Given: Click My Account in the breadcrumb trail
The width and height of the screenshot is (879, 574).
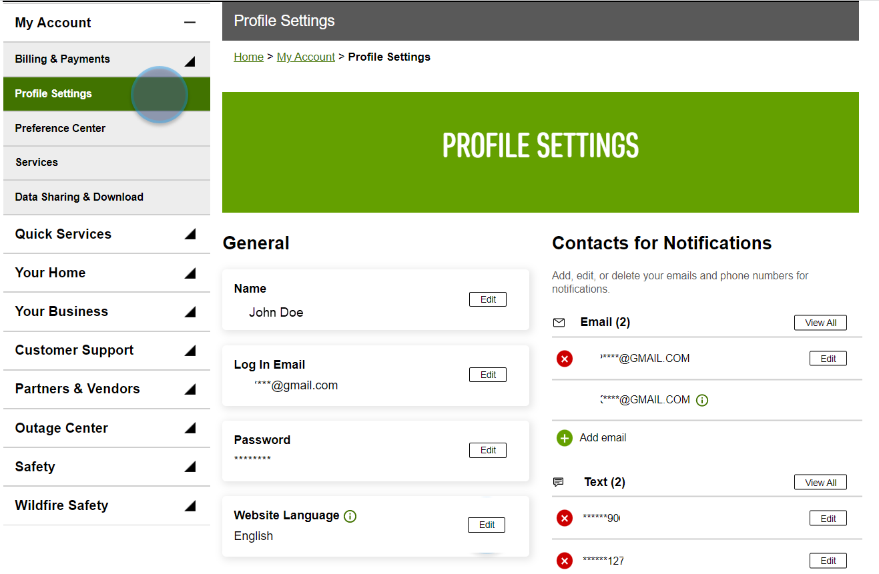Looking at the screenshot, I should [306, 57].
